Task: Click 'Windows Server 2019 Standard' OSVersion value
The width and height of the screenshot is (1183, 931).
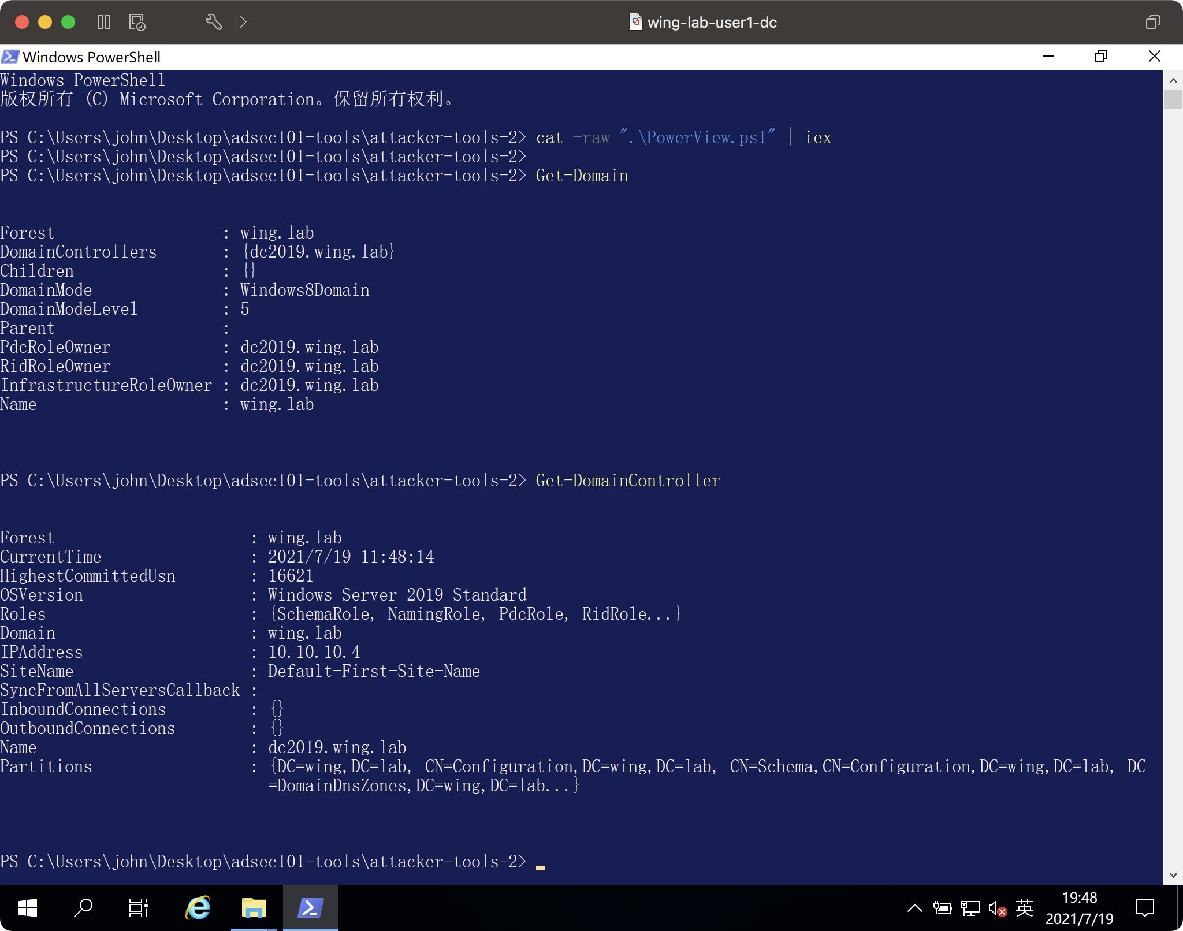Action: click(x=397, y=595)
